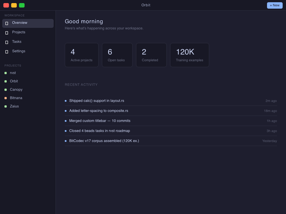Image resolution: width=286 pixels, height=214 pixels.
Task: Click the orange dot beside Bitnana
Action: pos(6,98)
